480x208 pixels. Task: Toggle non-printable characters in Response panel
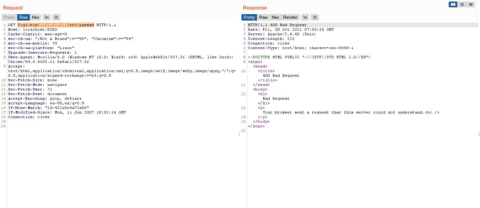pos(305,17)
